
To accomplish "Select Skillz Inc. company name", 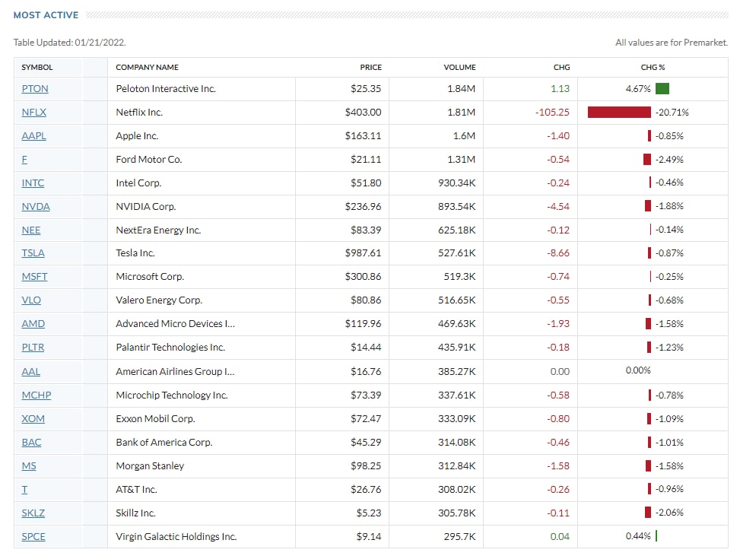I will tap(136, 513).
